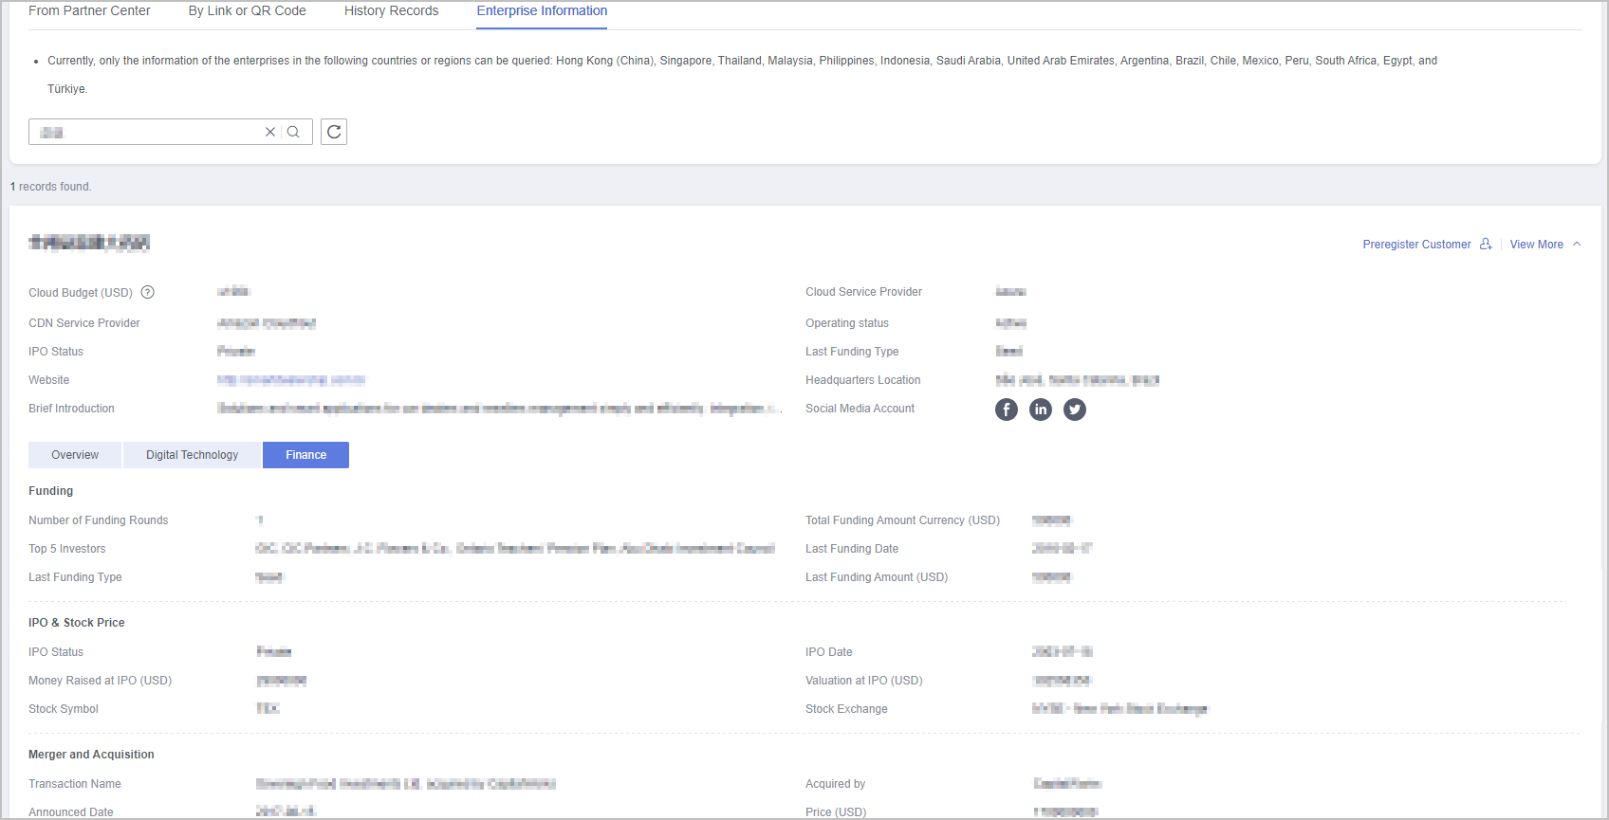Select the Finance tab
The width and height of the screenshot is (1609, 820).
tap(305, 455)
